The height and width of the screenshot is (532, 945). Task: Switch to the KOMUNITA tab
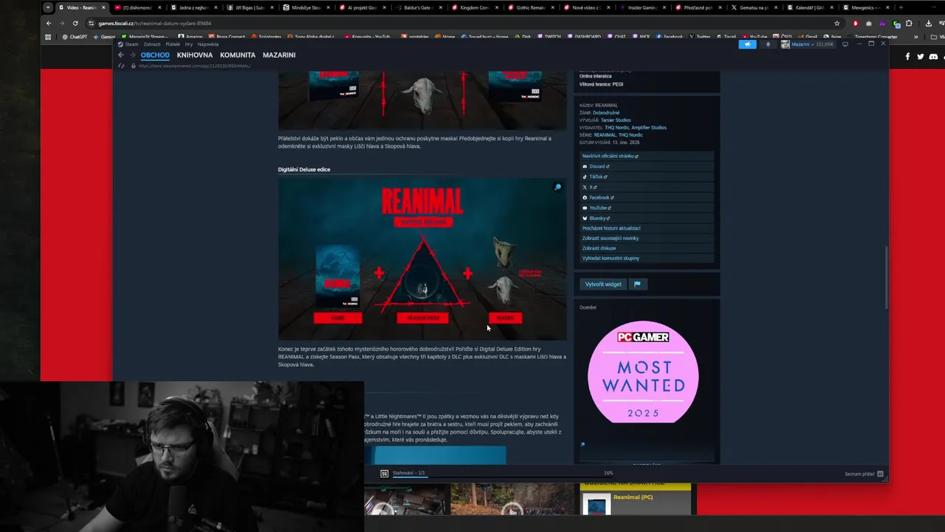(238, 55)
